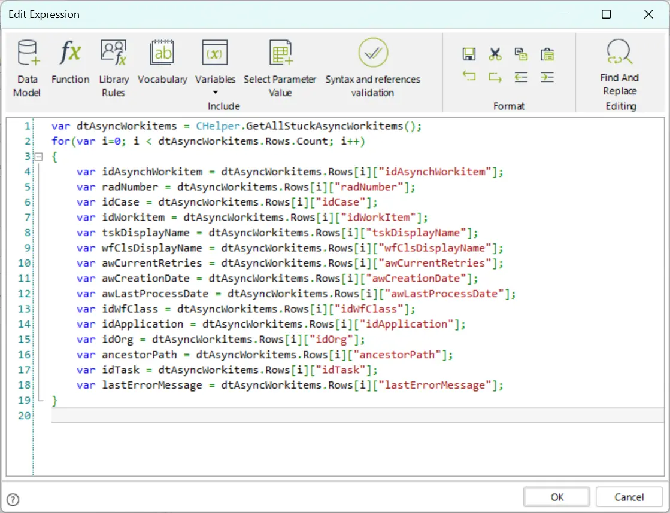
Task: Decrease indent of the selected code
Action: point(521,77)
